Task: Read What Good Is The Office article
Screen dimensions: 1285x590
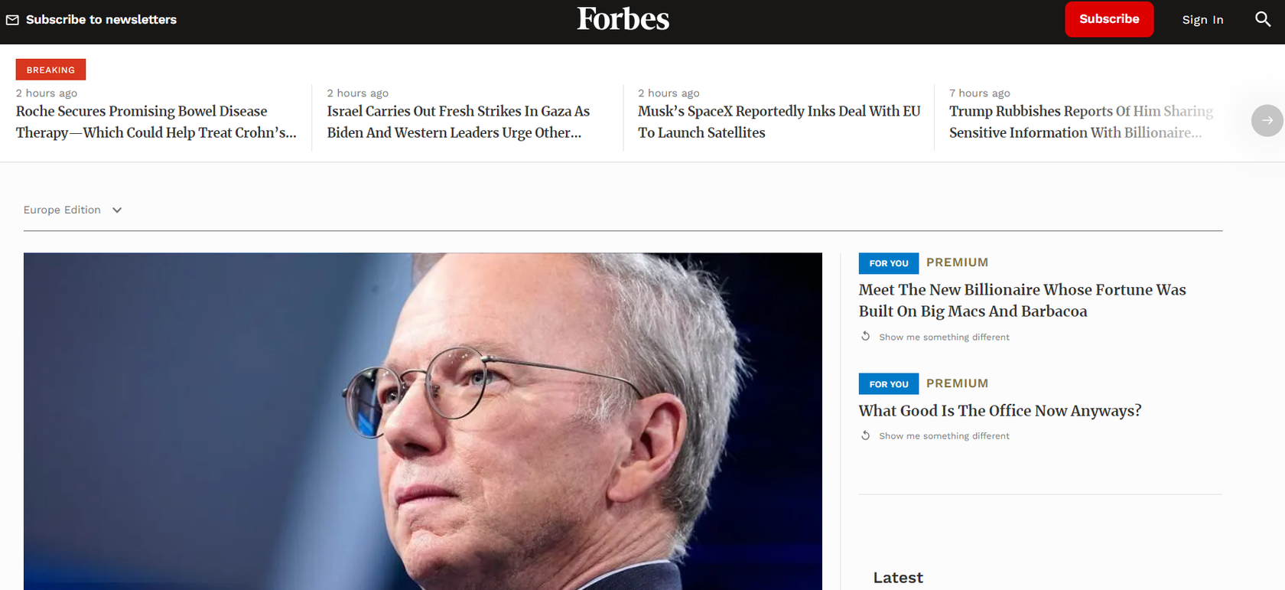Action: [x=1000, y=411]
